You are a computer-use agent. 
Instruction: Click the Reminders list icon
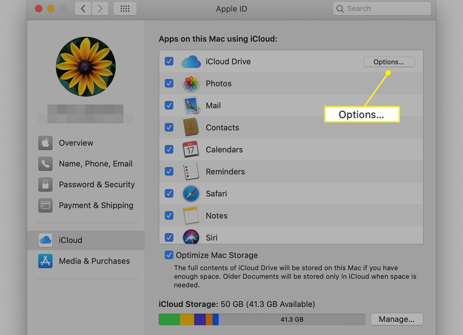191,171
